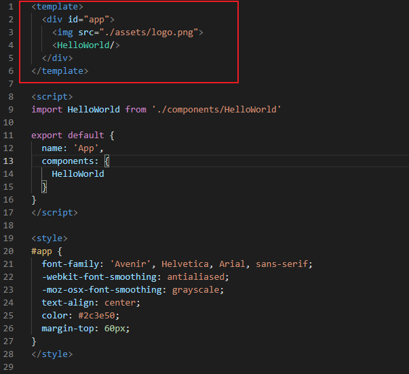
Task: Click the default keyword on line 11
Action: pos(86,135)
